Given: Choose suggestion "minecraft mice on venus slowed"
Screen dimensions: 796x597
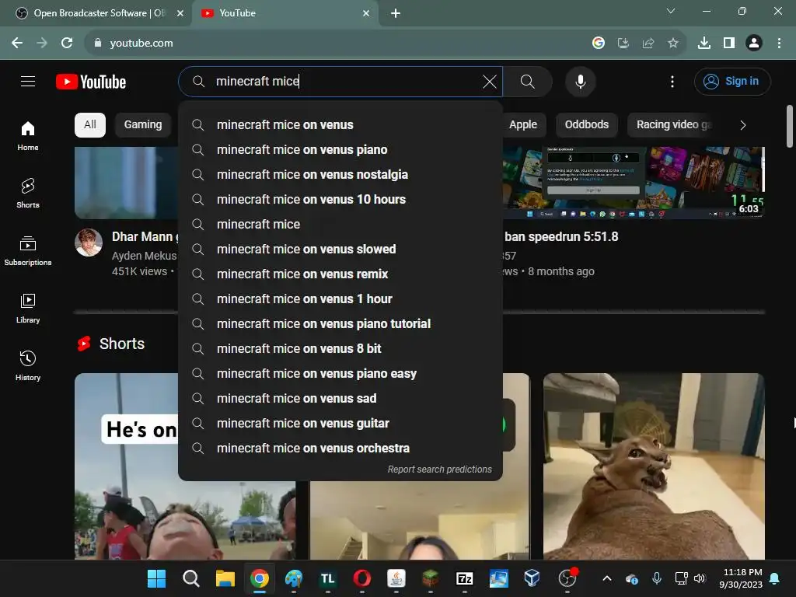Looking at the screenshot, I should tap(340, 250).
